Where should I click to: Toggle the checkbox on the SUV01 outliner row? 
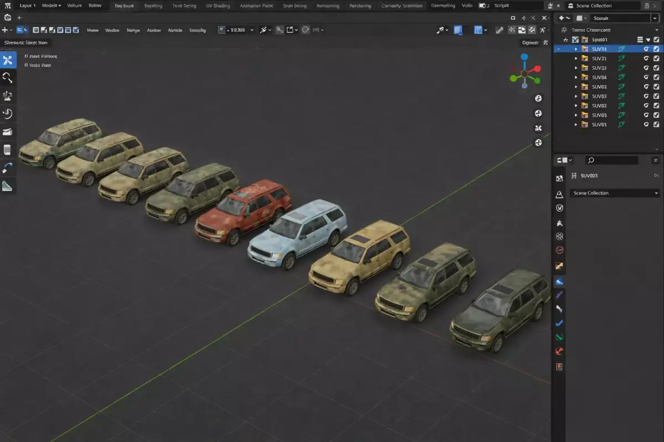pos(656,124)
